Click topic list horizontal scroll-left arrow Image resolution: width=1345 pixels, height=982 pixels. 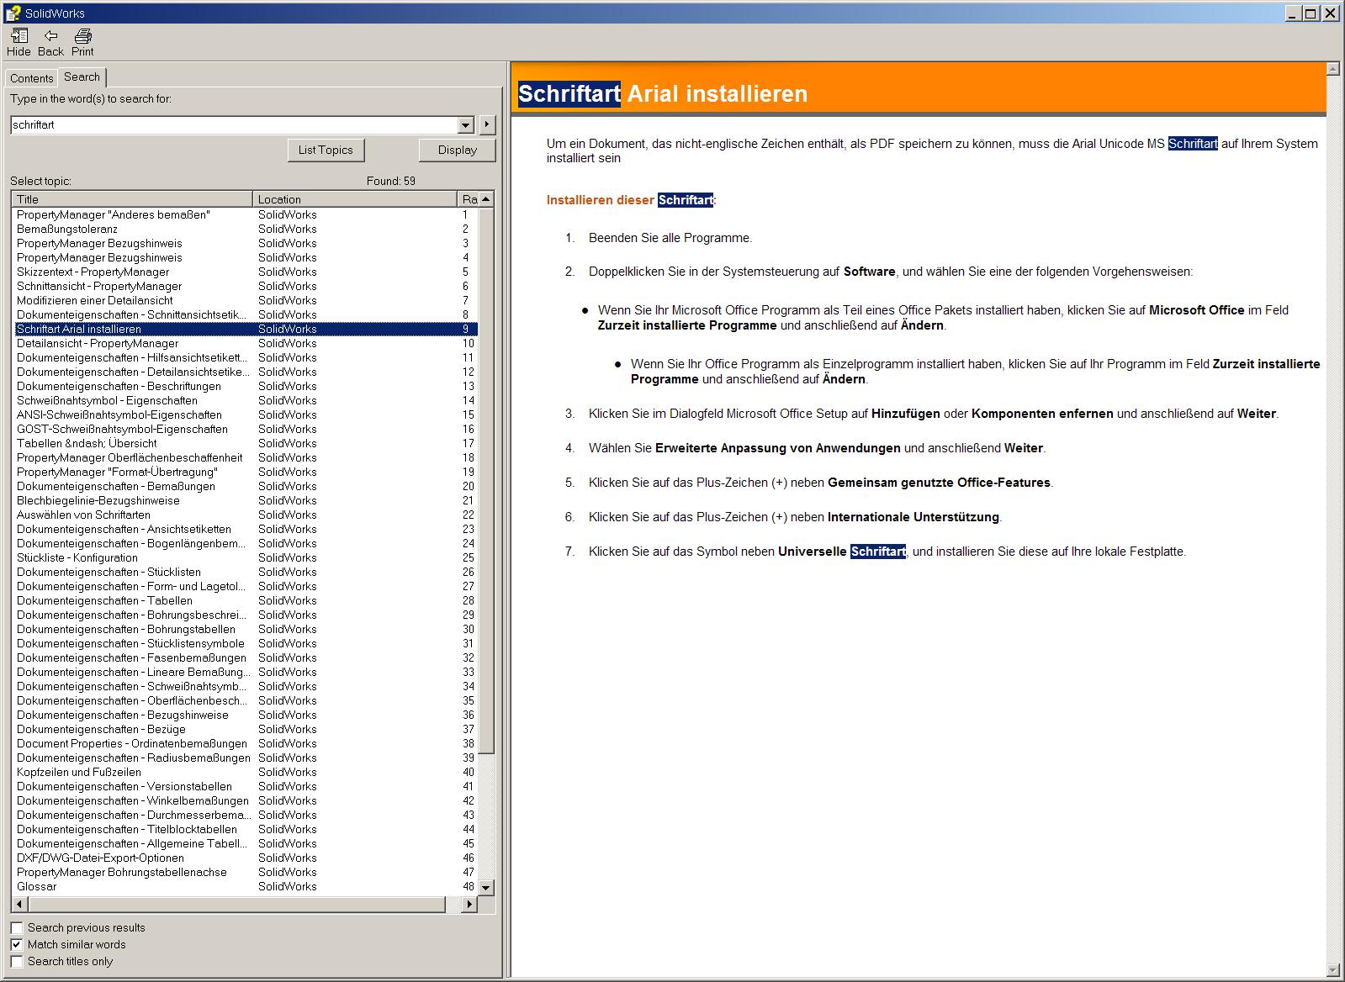click(x=20, y=905)
